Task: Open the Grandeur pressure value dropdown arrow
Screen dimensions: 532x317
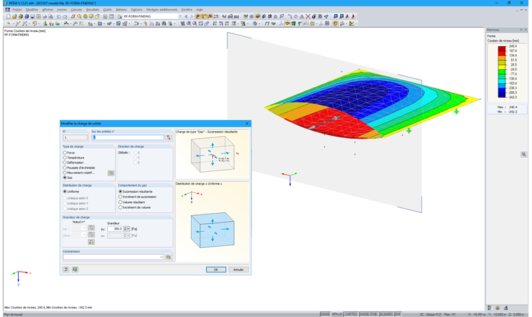Action: (128, 229)
